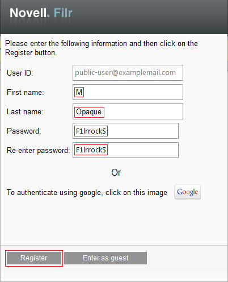Select the First name input field
The image size is (228, 282).
point(128,92)
